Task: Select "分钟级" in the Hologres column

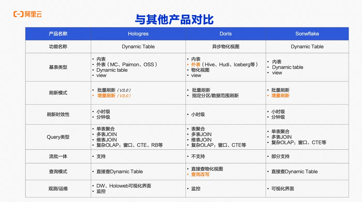Action: point(103,117)
